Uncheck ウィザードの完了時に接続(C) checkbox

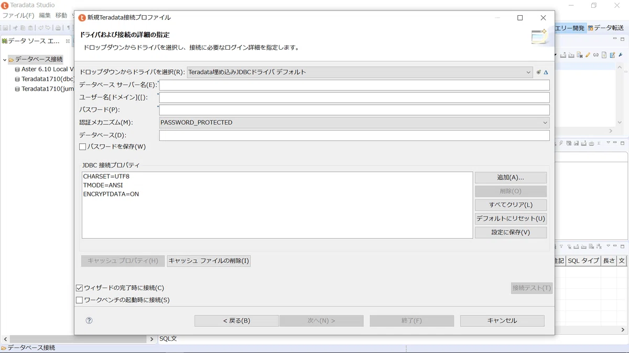tap(80, 288)
